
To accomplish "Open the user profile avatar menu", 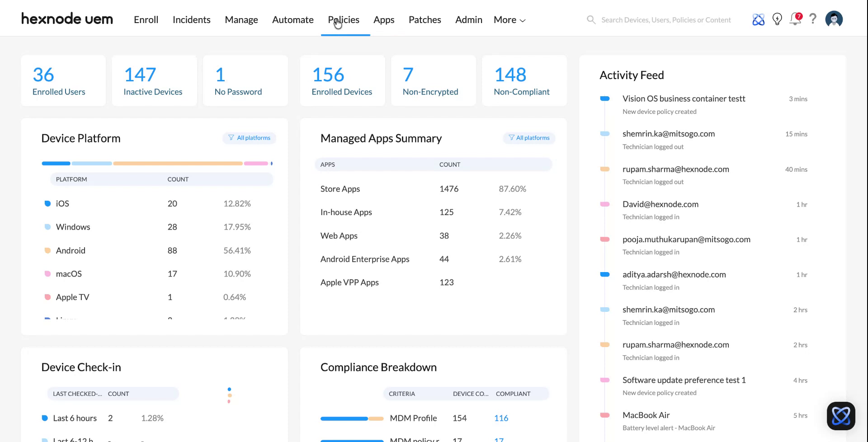I will point(834,19).
